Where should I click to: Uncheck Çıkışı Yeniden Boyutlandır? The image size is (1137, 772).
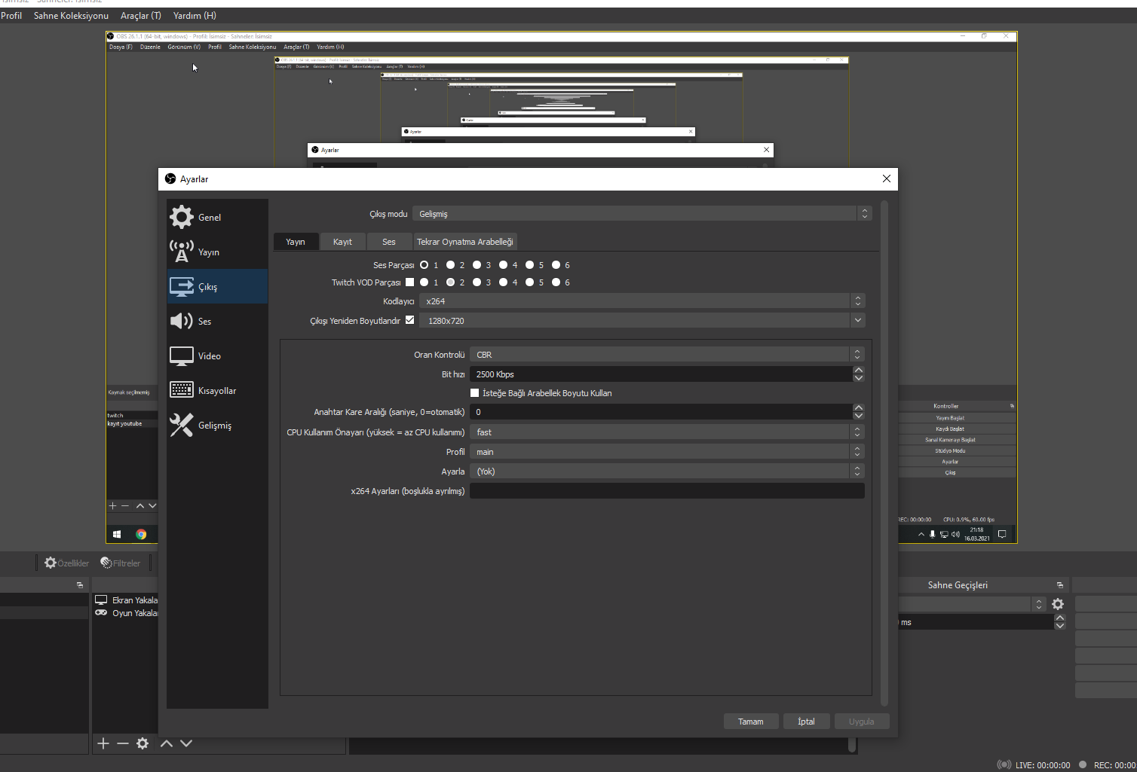click(410, 320)
